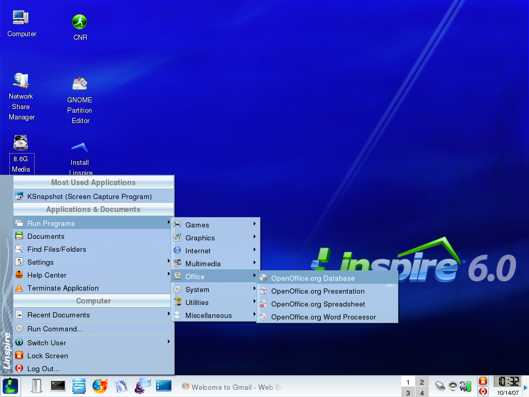The width and height of the screenshot is (529, 397).
Task: Choose Log Out... from the menu
Action: (94, 369)
